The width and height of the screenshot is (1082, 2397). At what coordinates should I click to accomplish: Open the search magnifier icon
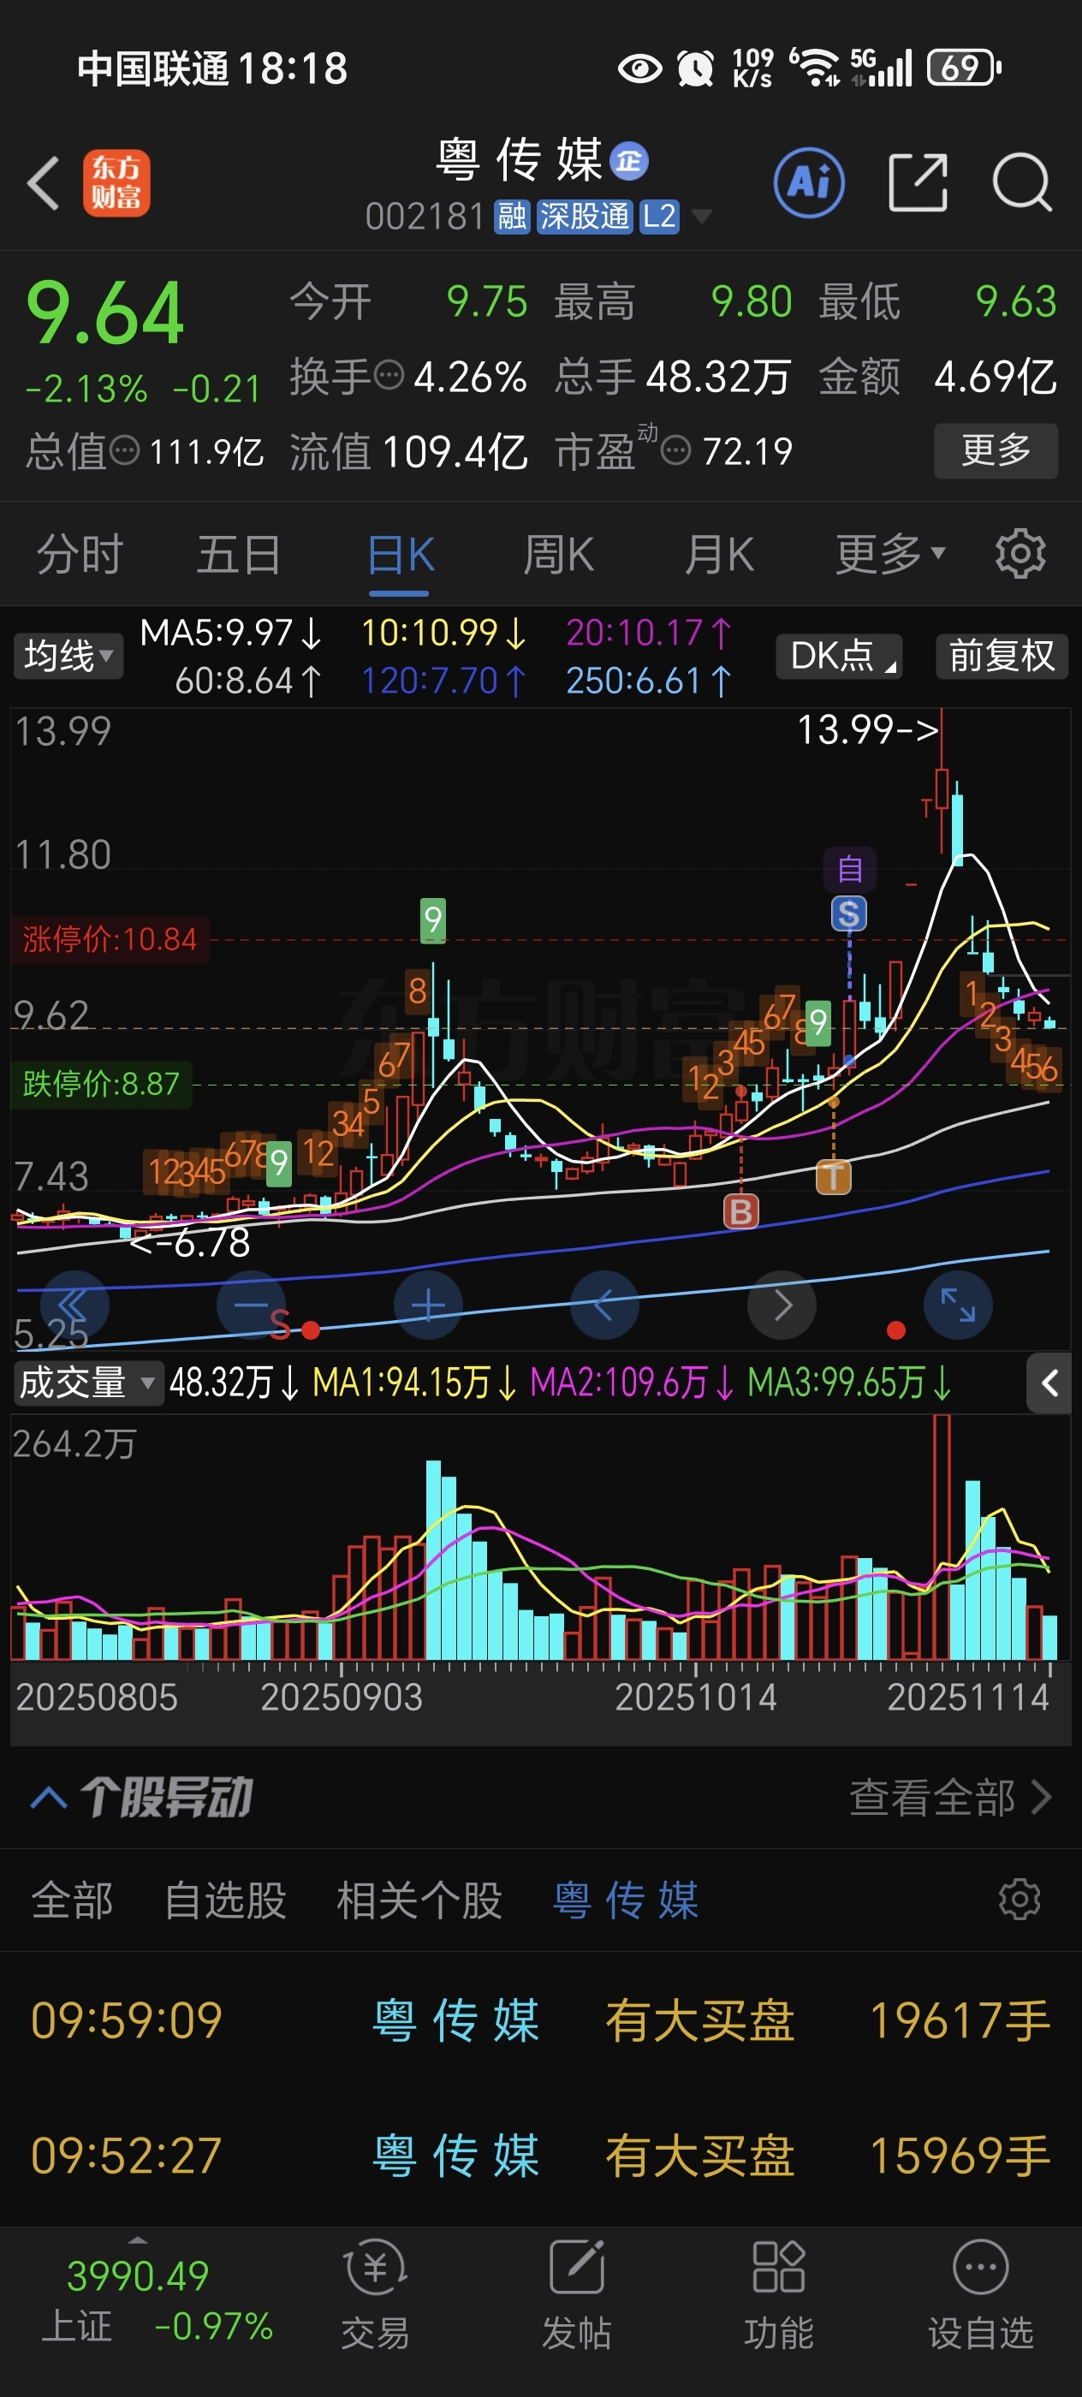[1021, 182]
